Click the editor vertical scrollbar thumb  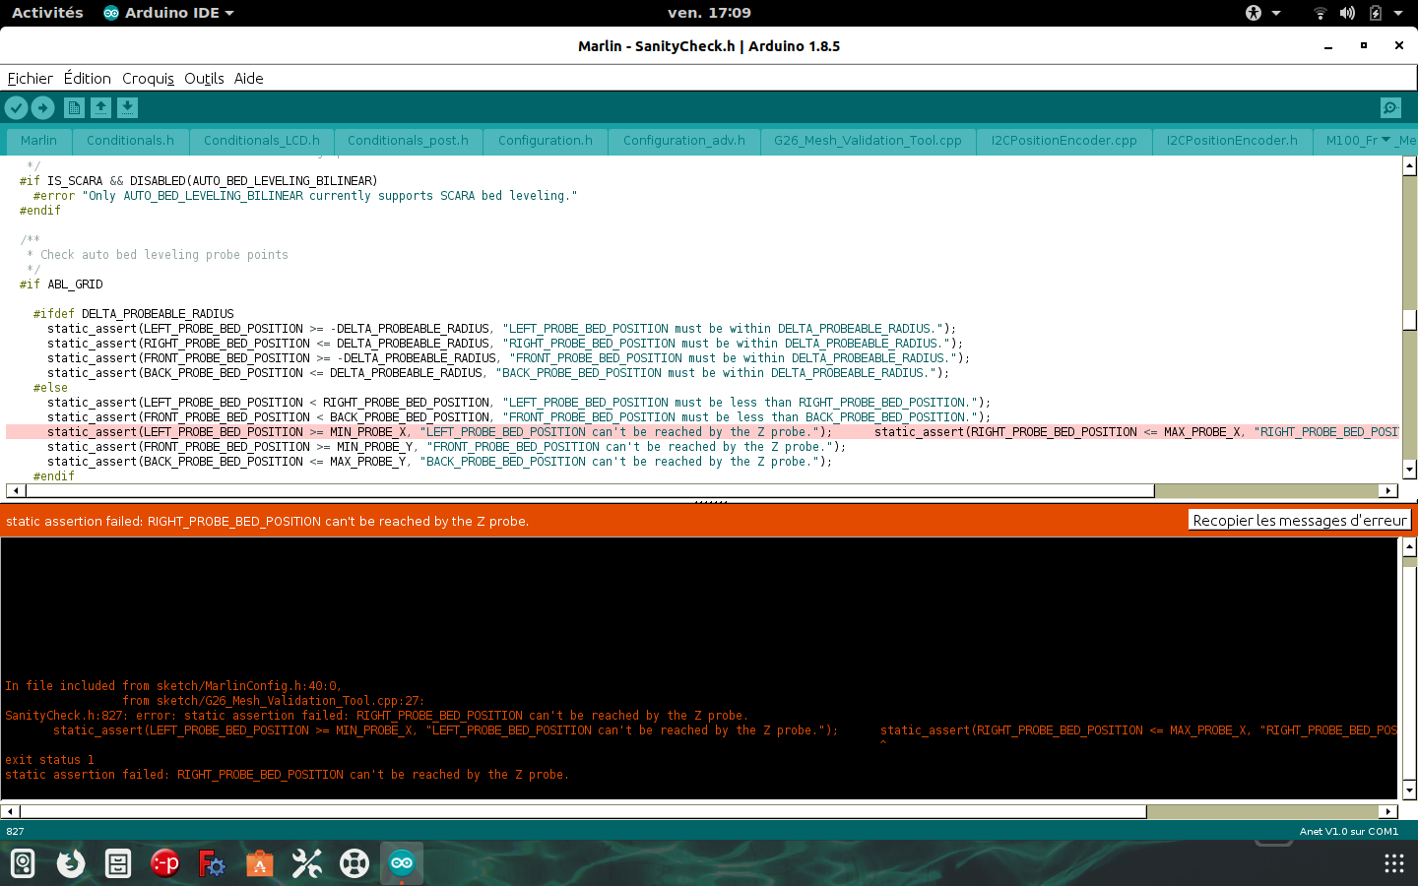[x=1410, y=320]
